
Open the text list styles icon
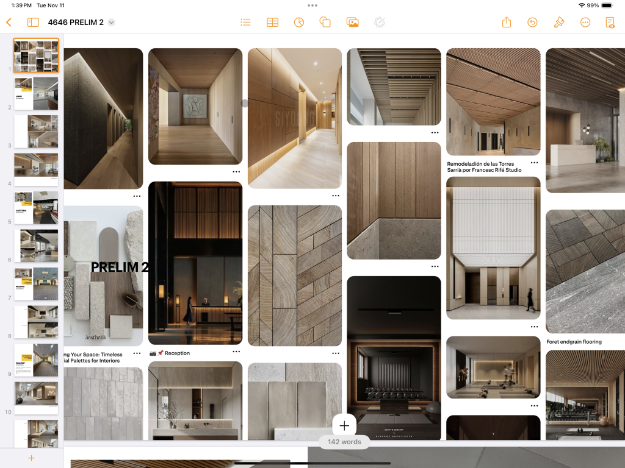point(245,23)
